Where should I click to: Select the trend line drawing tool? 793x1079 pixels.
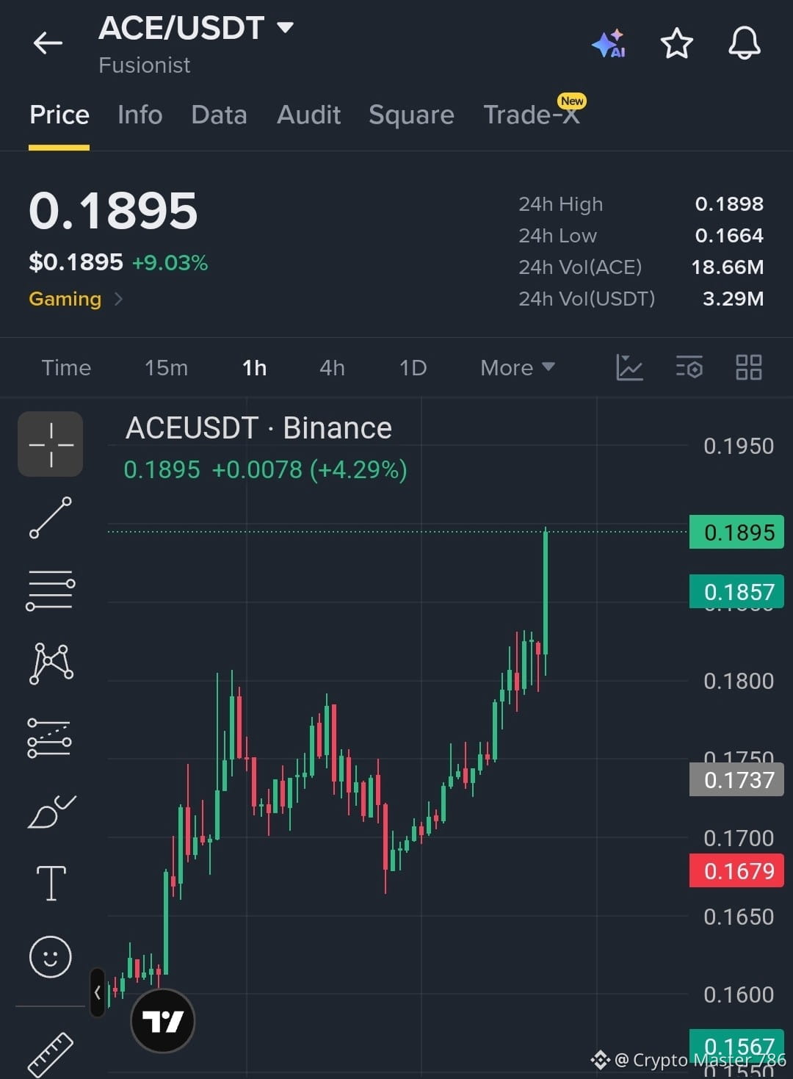click(51, 517)
